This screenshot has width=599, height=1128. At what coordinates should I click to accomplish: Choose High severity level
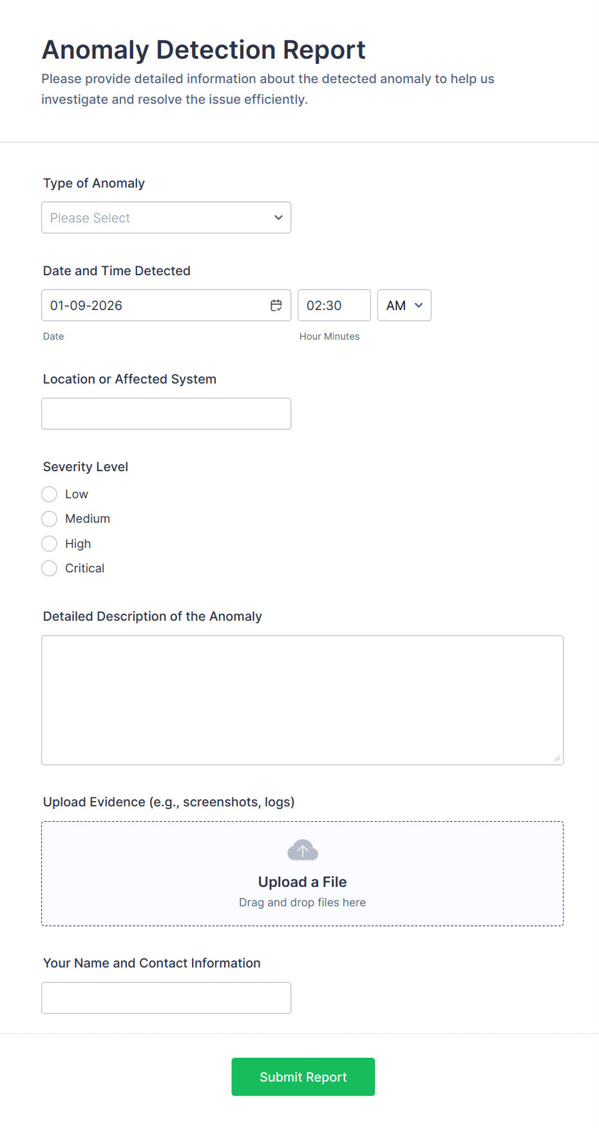click(x=50, y=544)
